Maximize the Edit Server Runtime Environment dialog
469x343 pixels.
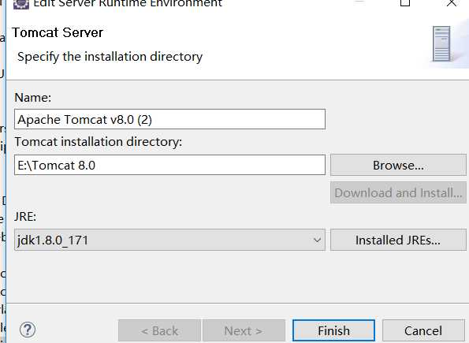[x=404, y=3]
